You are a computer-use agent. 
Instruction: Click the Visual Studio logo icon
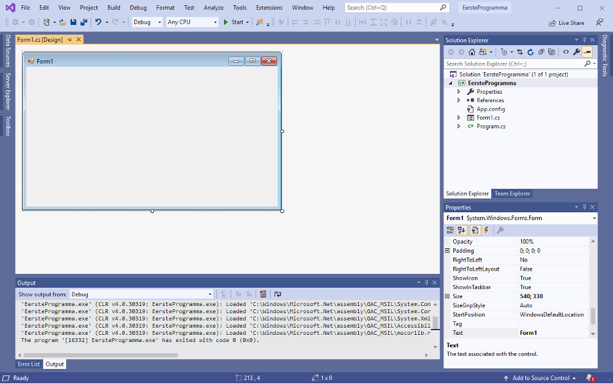10,7
